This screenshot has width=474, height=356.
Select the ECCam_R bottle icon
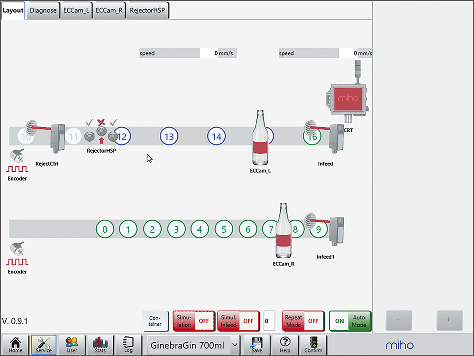click(x=283, y=230)
